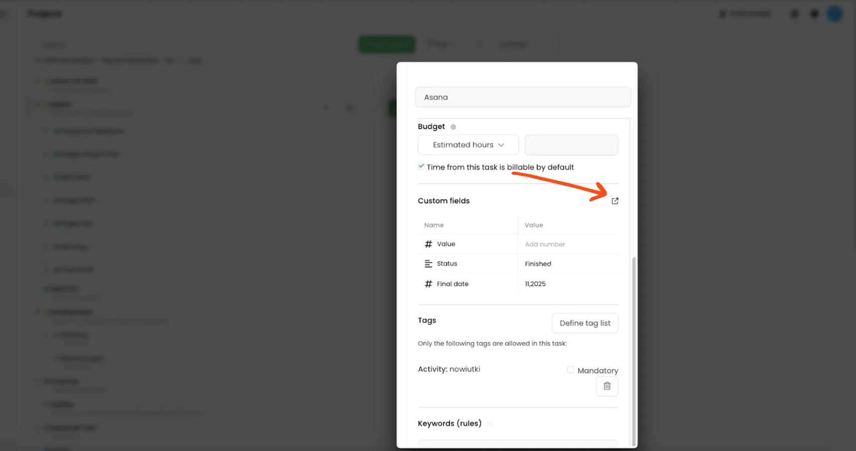
Task: Click the info icon beside Keywords (rules)
Action: coord(490,424)
